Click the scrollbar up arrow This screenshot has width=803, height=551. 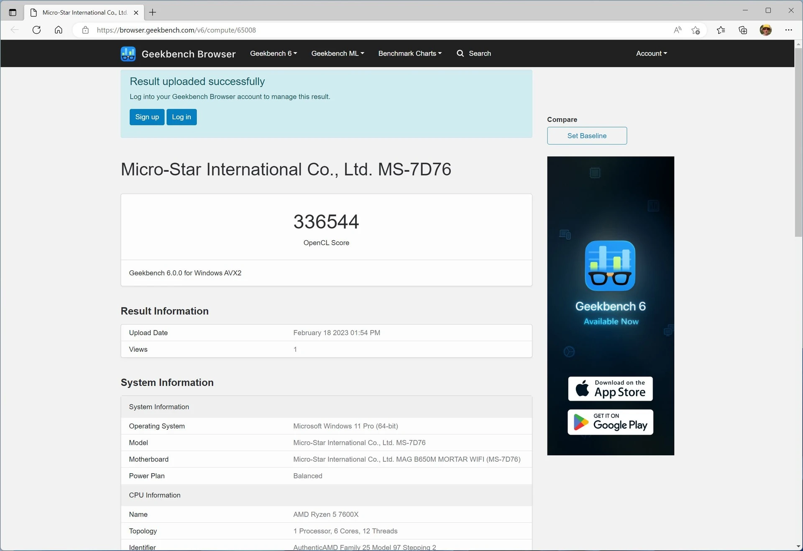click(798, 44)
